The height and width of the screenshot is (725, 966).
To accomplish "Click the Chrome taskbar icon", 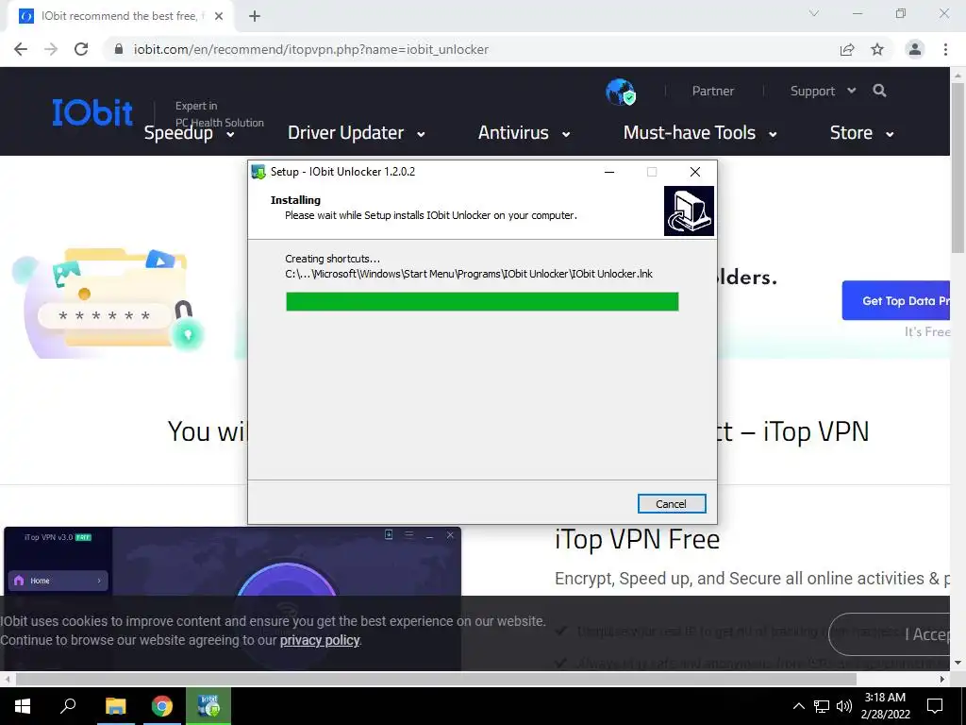I will (x=162, y=706).
